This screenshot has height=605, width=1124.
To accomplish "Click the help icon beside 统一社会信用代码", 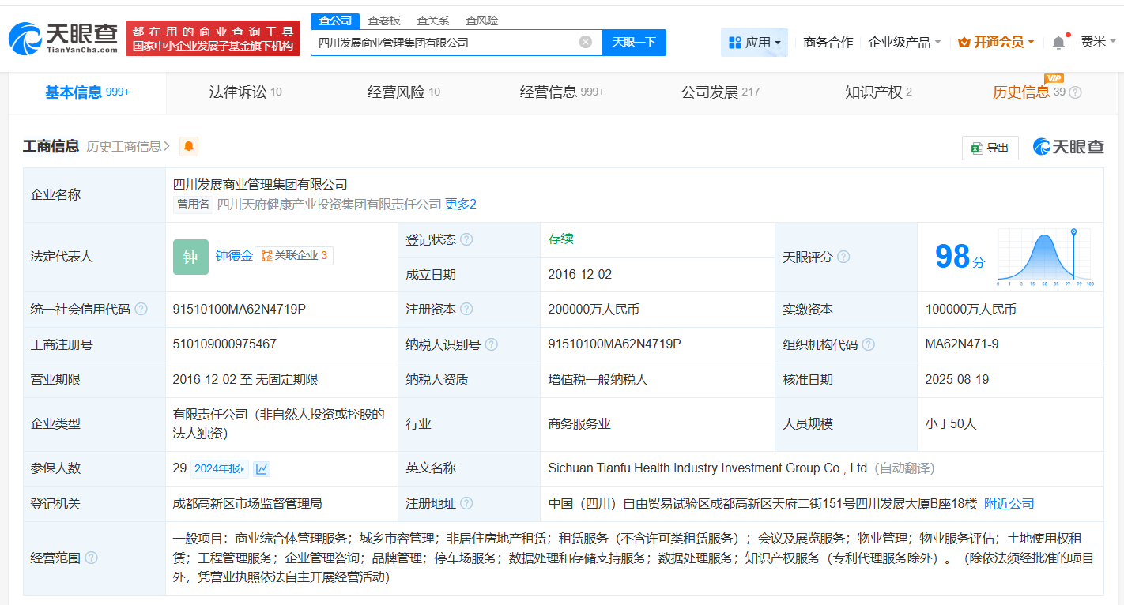I will pos(141,309).
